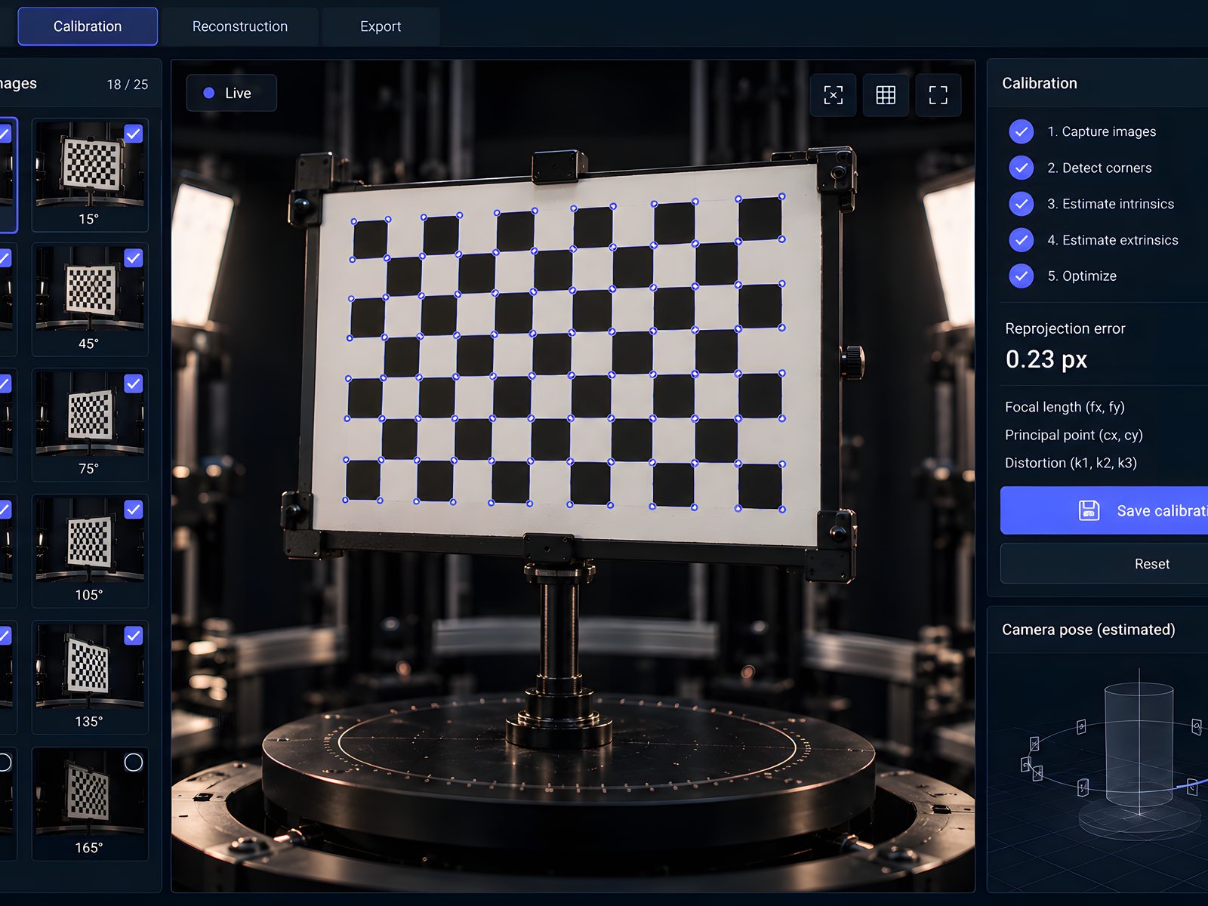This screenshot has height=906, width=1208.
Task: Toggle the Live view indicator
Action: pos(231,93)
